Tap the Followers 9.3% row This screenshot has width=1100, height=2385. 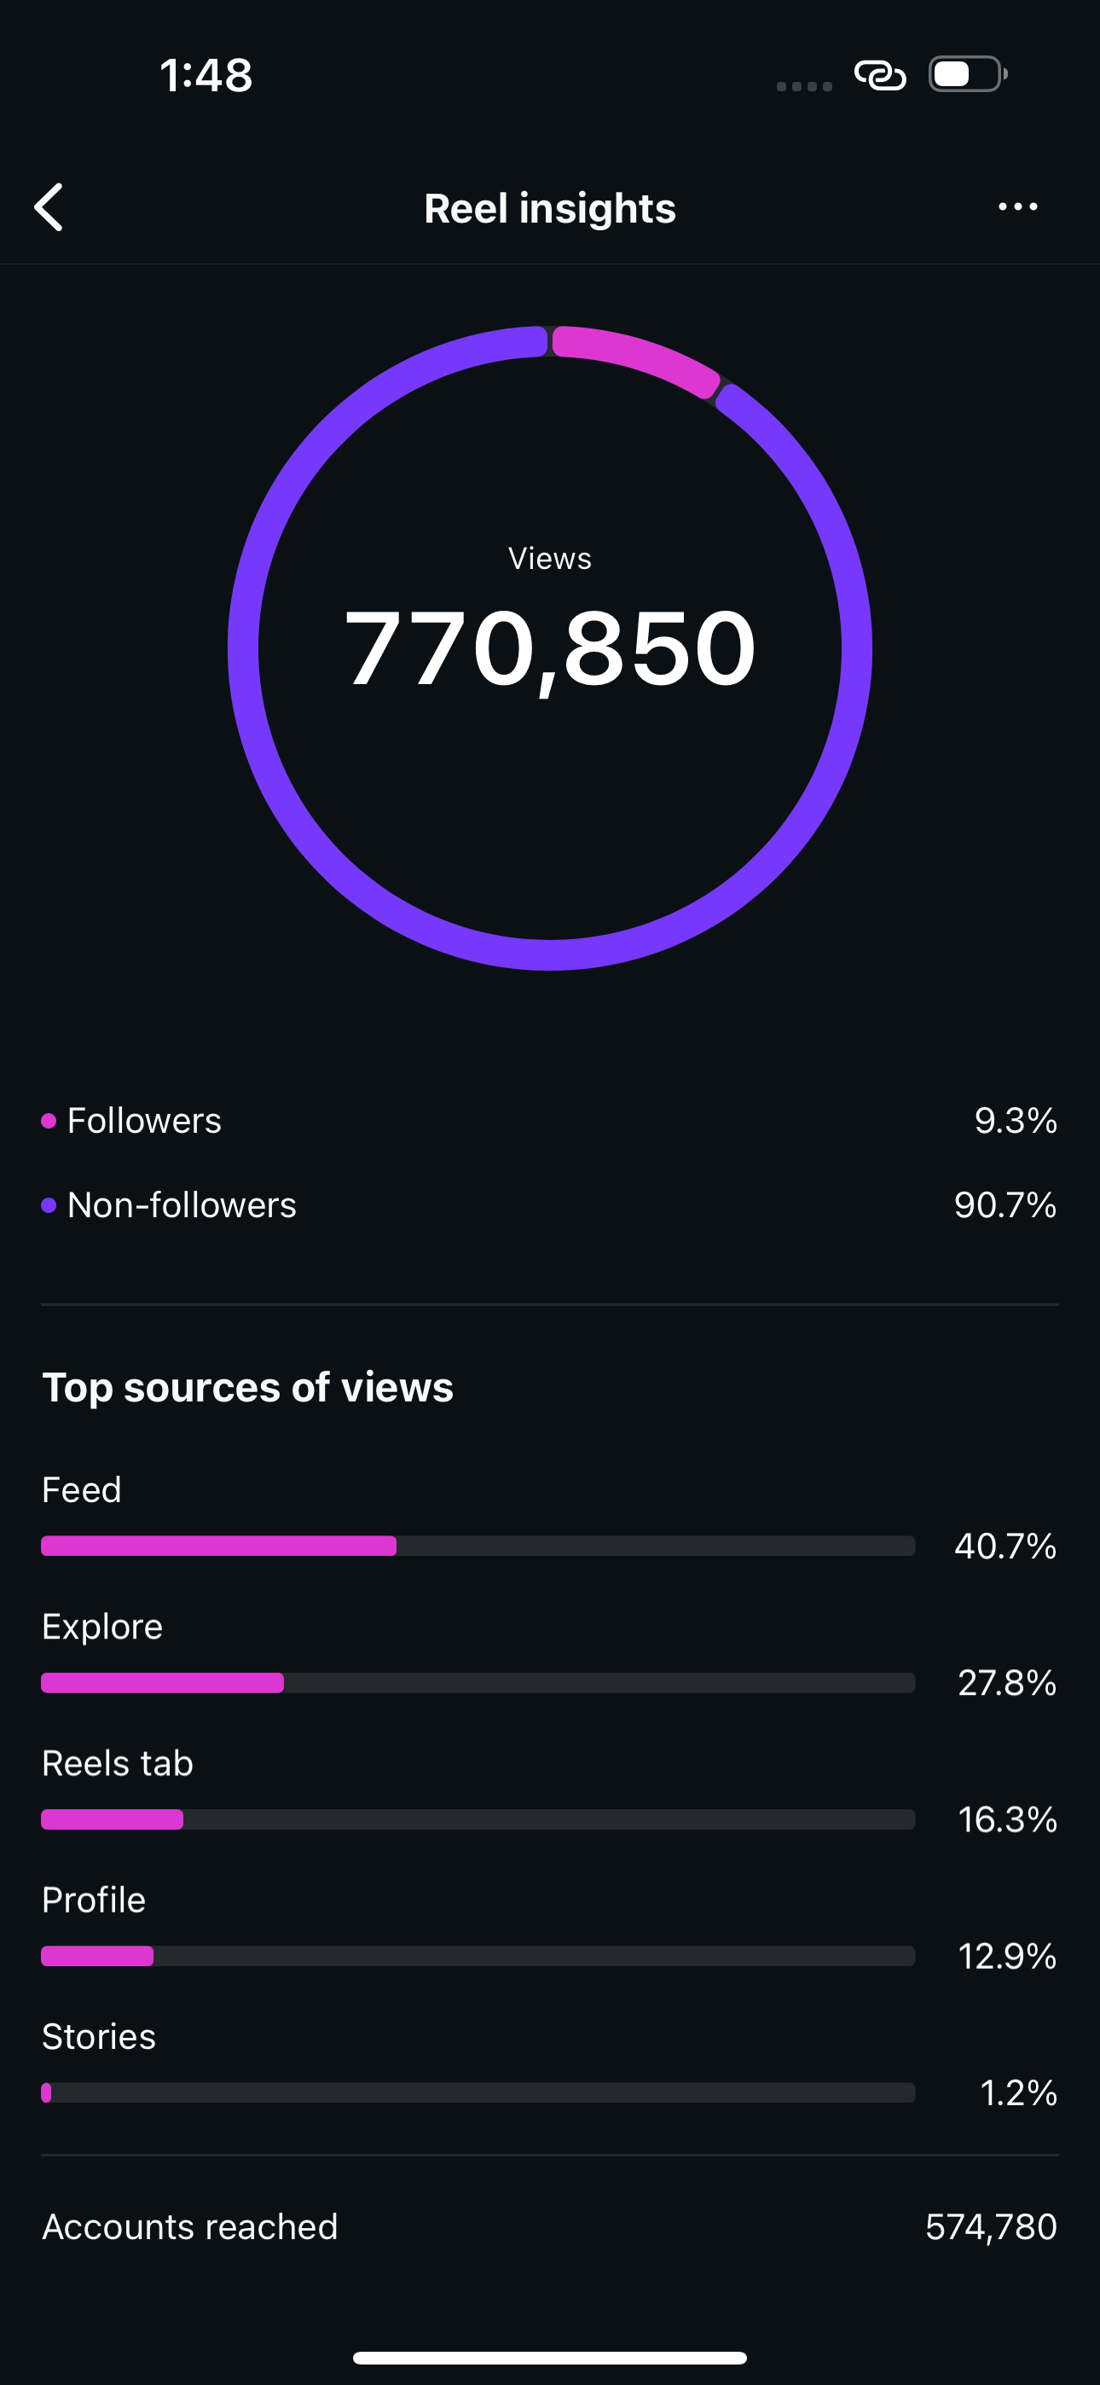[550, 1121]
